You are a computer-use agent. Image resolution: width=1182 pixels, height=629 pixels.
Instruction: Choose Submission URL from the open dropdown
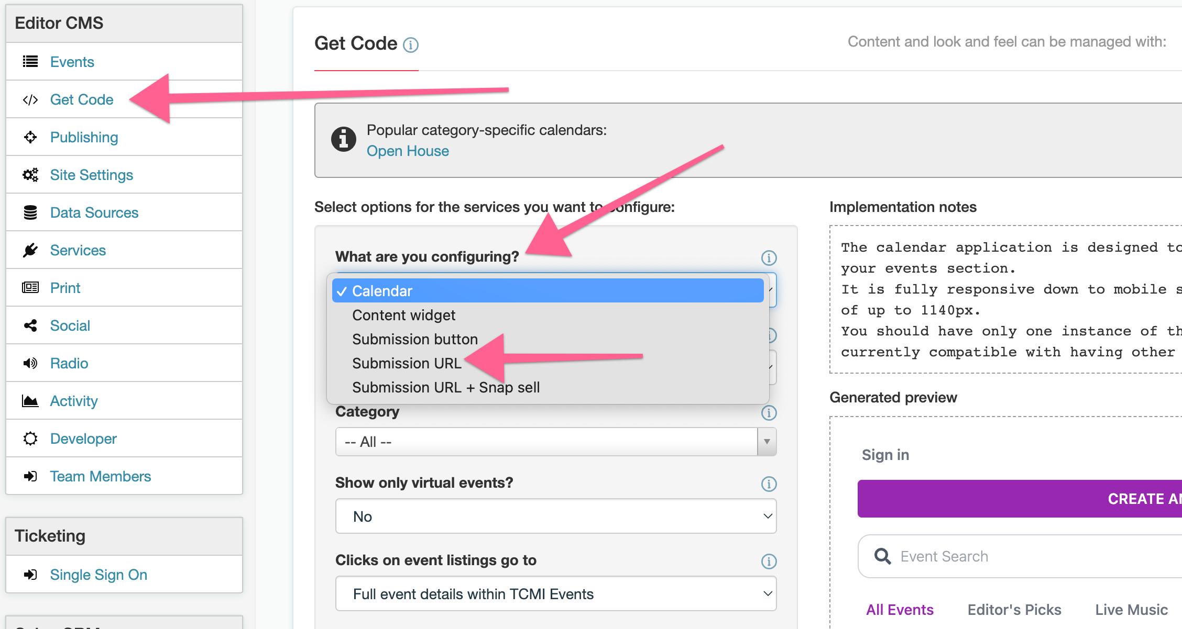pyautogui.click(x=408, y=363)
